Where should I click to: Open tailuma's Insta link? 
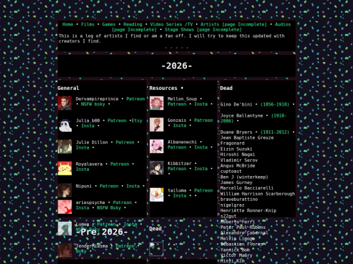click(x=180, y=196)
